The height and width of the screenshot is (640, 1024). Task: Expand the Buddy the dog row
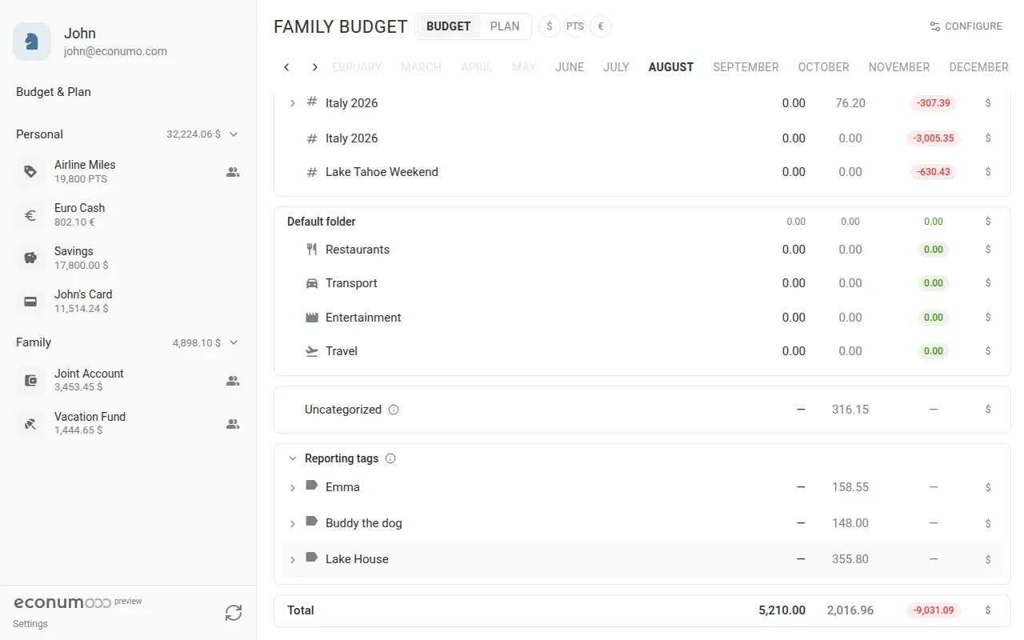coord(293,524)
